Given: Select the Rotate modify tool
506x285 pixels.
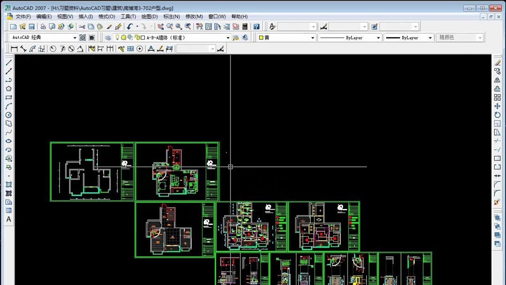Looking at the screenshot, I should [497, 115].
